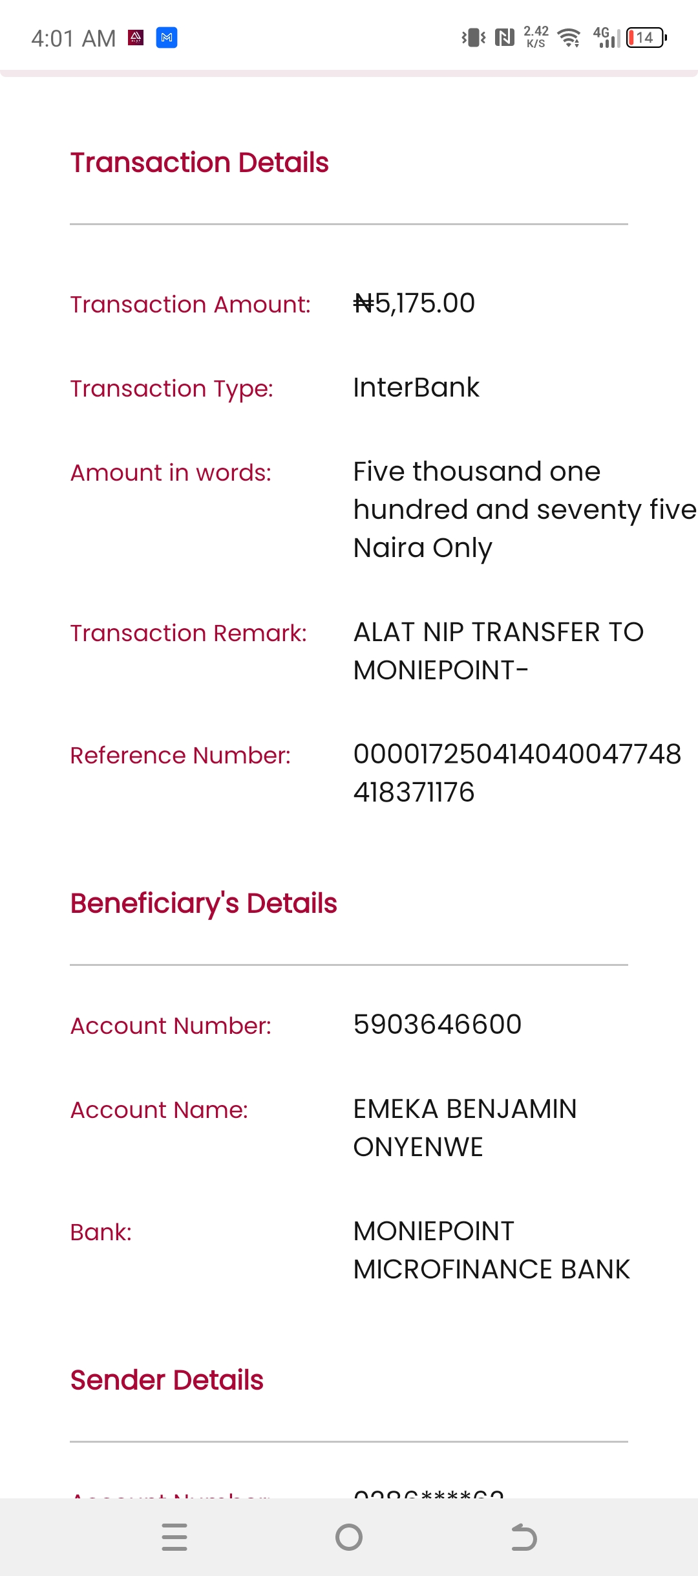698x1576 pixels.
Task: Tap the Sender Details heading
Action: pyautogui.click(x=167, y=1381)
